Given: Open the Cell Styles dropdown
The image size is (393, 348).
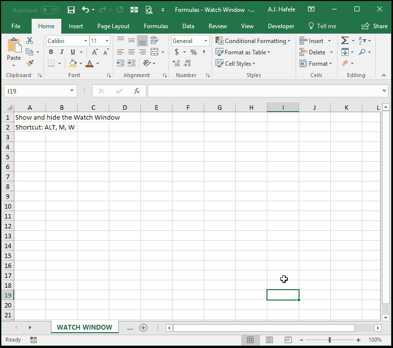Looking at the screenshot, I should point(235,63).
